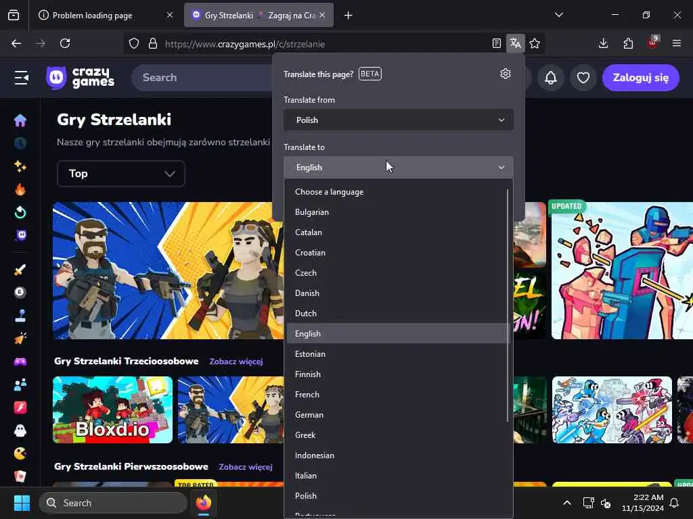Open recently played clock icon in sidebar
Viewport: 693px width, 519px height.
coord(20,143)
